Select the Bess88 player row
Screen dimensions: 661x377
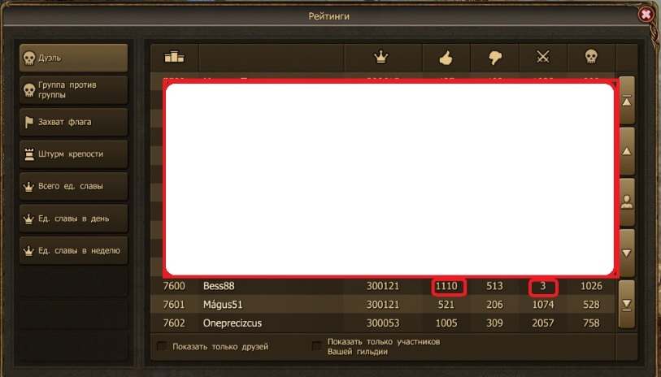pyautogui.click(x=383, y=286)
